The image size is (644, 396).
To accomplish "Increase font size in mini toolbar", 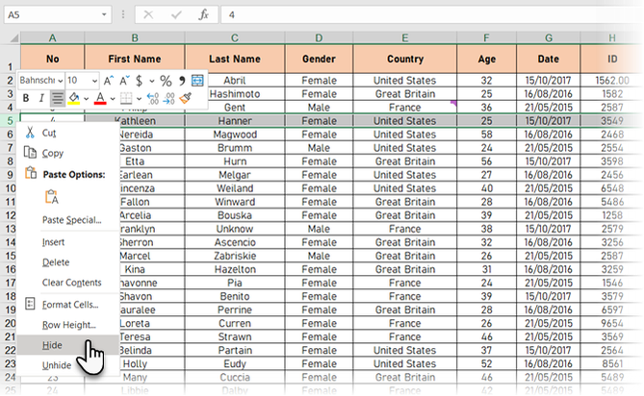I will [x=109, y=81].
